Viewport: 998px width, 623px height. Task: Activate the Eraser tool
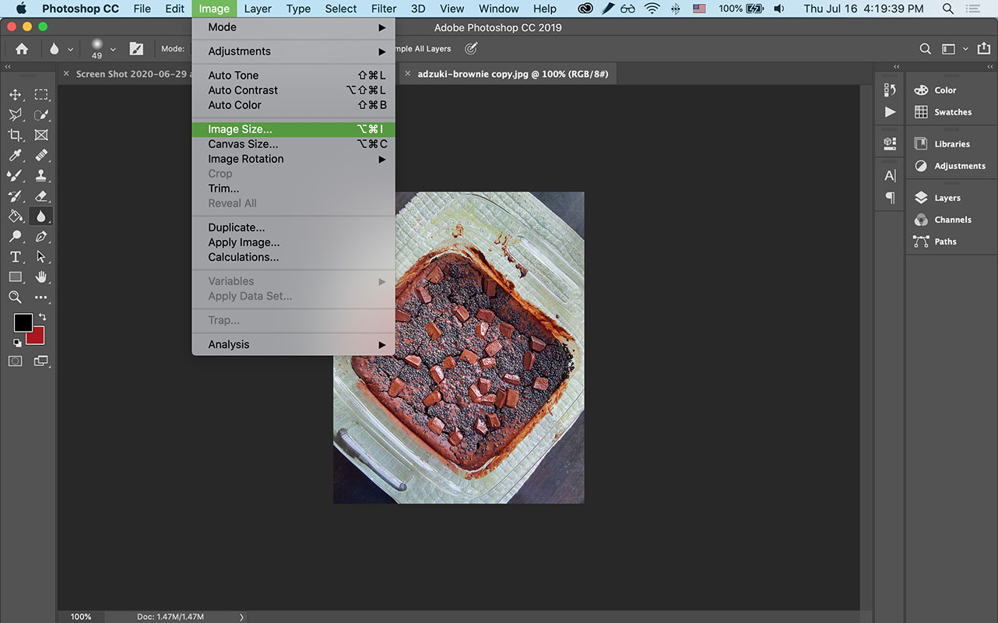(41, 195)
